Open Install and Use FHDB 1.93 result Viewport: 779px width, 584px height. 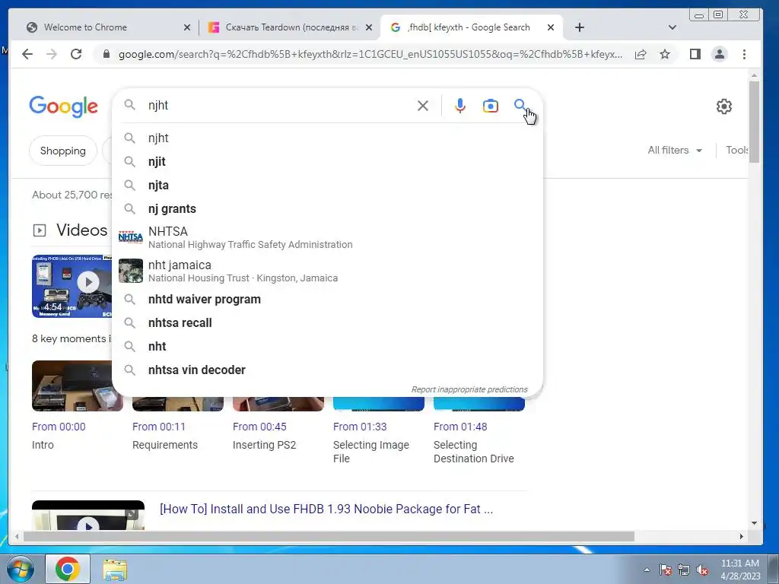[326, 509]
